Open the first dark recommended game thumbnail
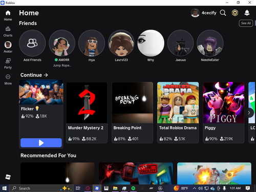Viewport: 256px width, 192px height. pyautogui.click(x=57, y=173)
